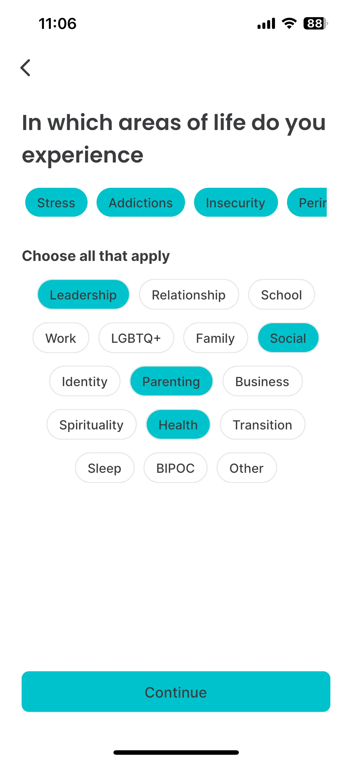Unselect the Social chip
Viewport: 352px width, 762px height.
pyautogui.click(x=288, y=338)
